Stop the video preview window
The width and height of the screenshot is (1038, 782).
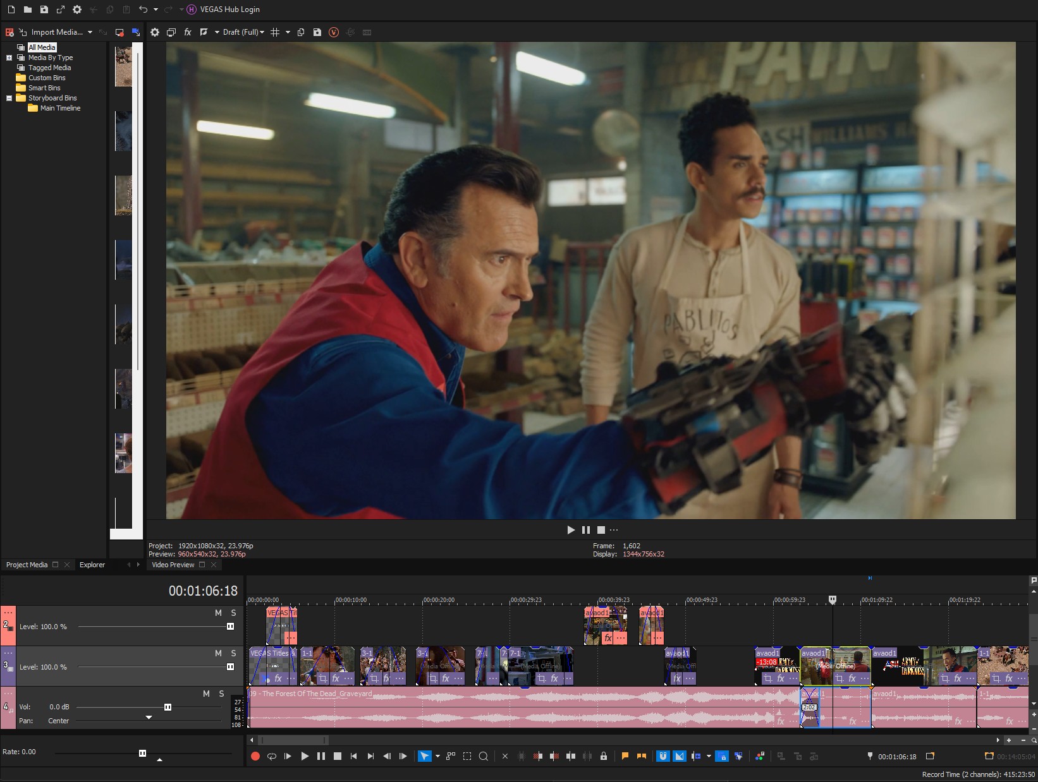coord(601,530)
